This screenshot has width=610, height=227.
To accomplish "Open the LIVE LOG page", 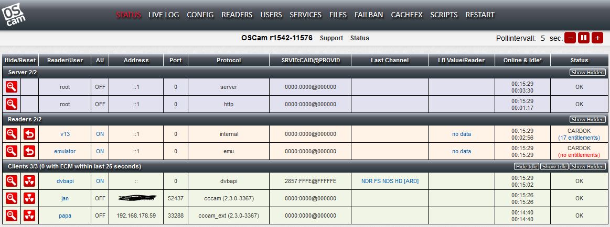I will [164, 15].
